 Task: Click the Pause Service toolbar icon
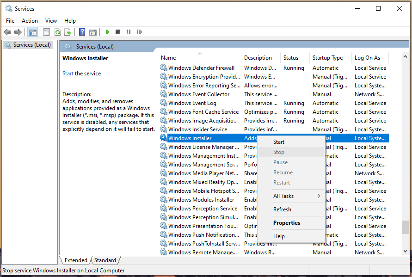pyautogui.click(x=128, y=32)
